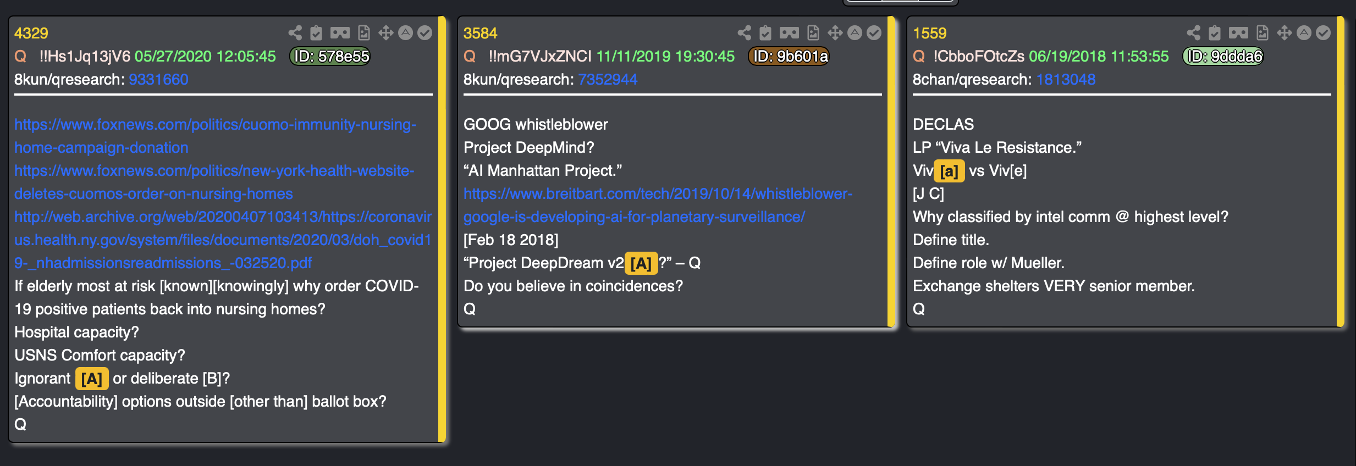Open 8chan post link 1813048
Screen dimensions: 1356x466
[1066, 80]
